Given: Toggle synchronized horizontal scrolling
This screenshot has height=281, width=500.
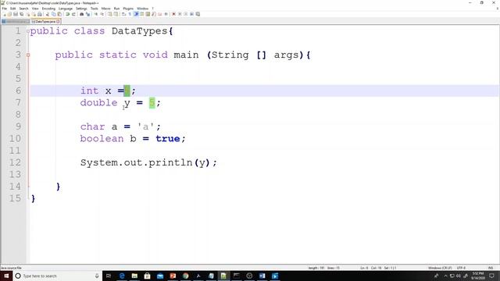Looking at the screenshot, I should pyautogui.click(x=116, y=14).
